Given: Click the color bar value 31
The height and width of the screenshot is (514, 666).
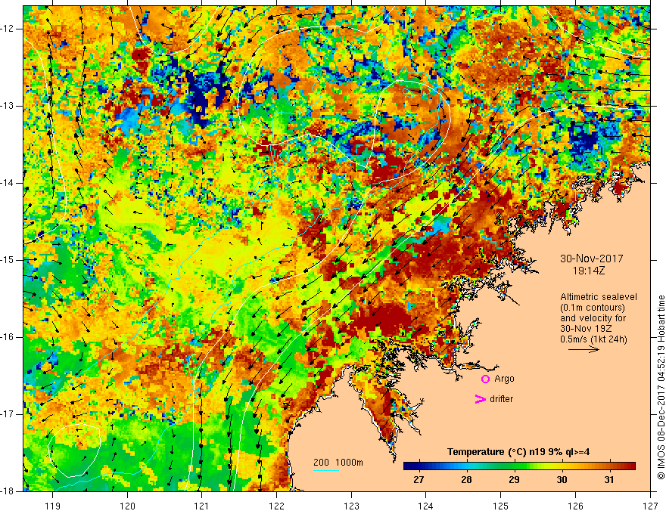Looking at the screenshot, I should [x=609, y=480].
